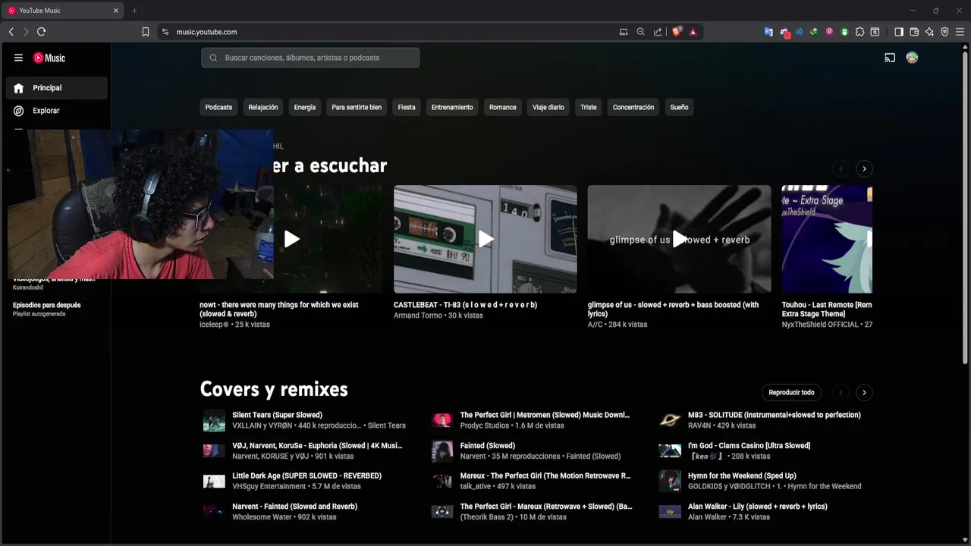Open the Cast to device icon
The width and height of the screenshot is (971, 546).
(890, 58)
